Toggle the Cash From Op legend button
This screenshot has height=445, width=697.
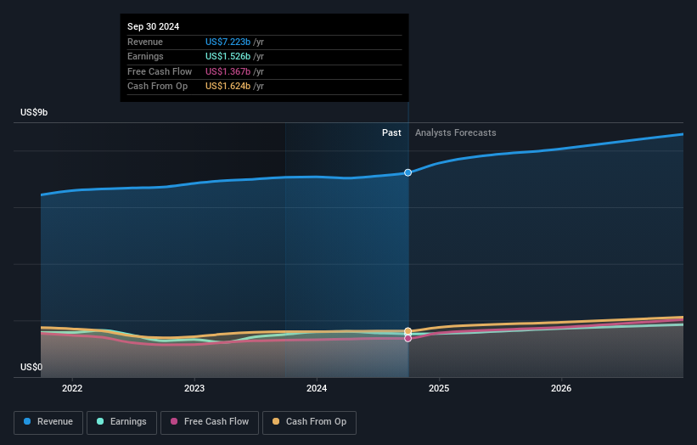pyautogui.click(x=309, y=422)
